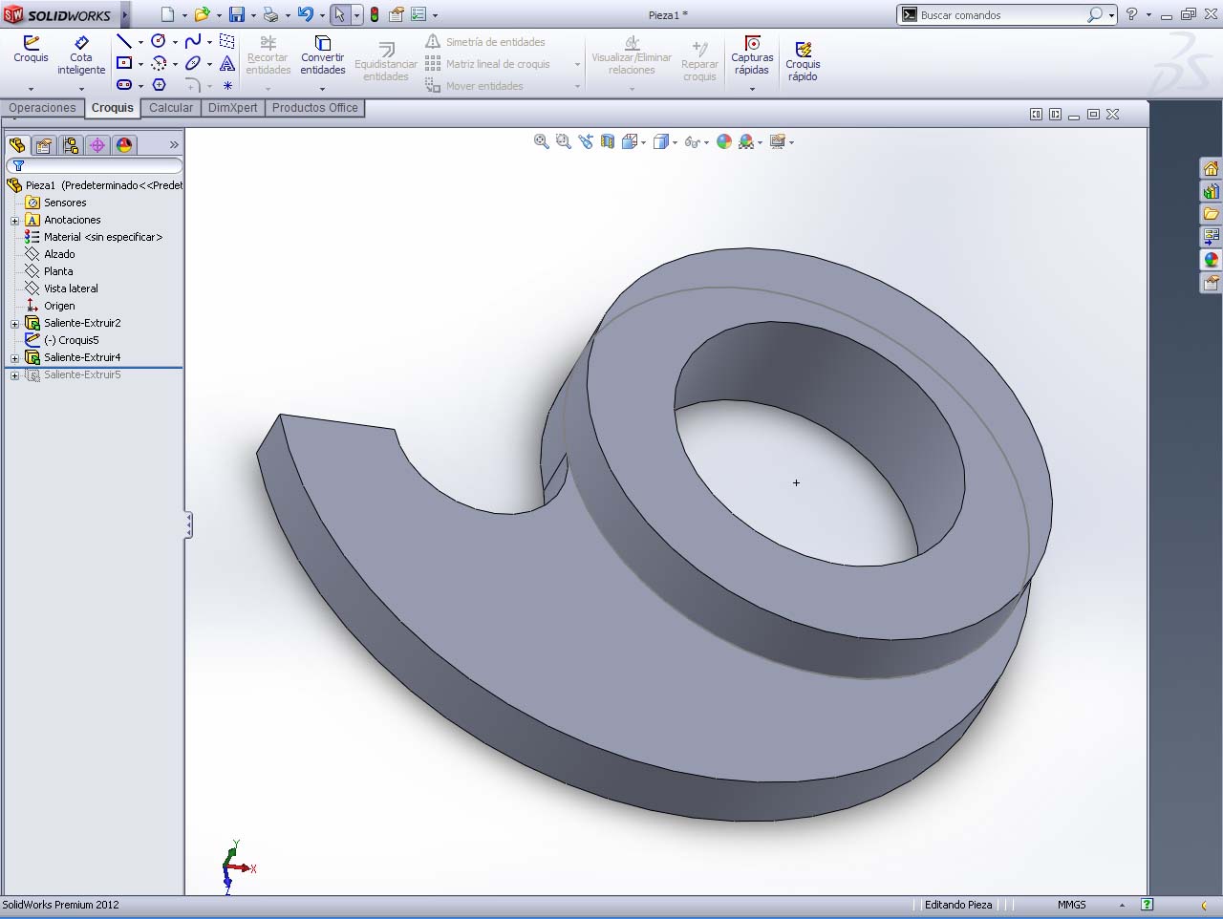The image size is (1223, 919).
Task: Open Capturas rápidas quick snaps
Action: (x=752, y=55)
